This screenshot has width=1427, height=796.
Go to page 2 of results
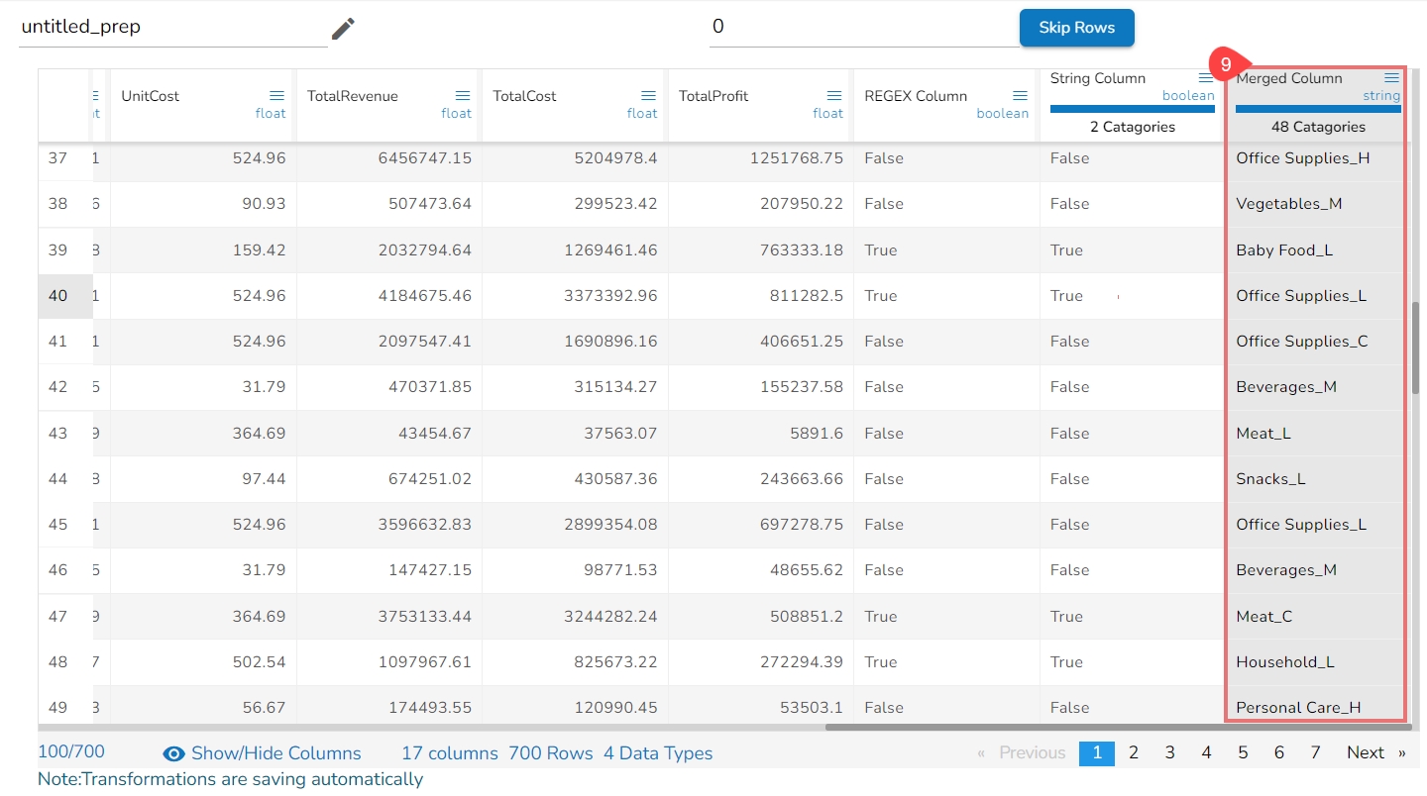coord(1134,753)
